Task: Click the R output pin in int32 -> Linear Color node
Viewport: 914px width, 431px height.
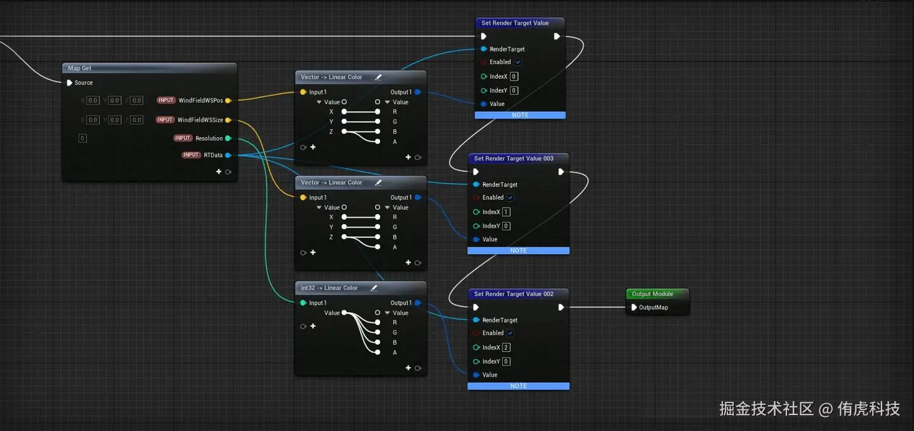Action: (x=378, y=322)
